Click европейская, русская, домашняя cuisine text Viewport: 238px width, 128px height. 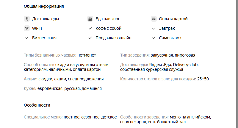pyautogui.click(x=70, y=88)
